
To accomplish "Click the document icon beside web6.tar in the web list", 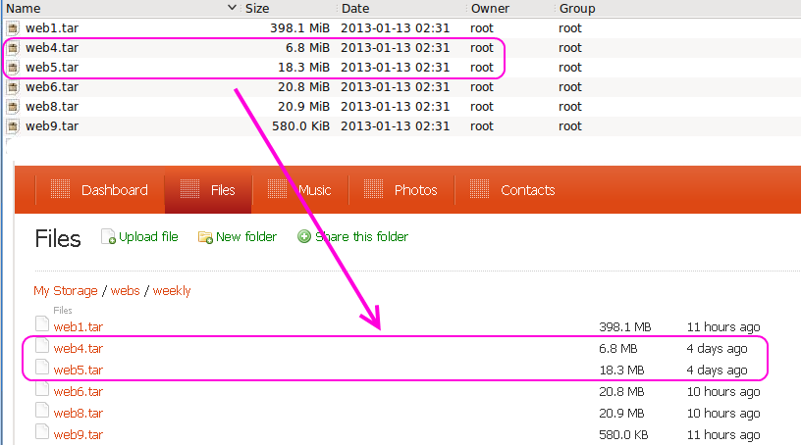I will tap(42, 389).
